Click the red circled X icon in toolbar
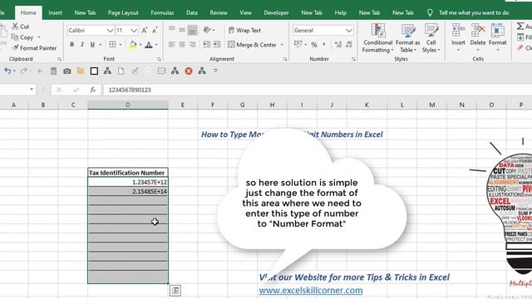The width and height of the screenshot is (532, 299). tap(189, 71)
